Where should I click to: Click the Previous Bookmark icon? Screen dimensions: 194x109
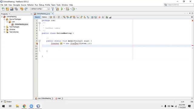point(82,17)
